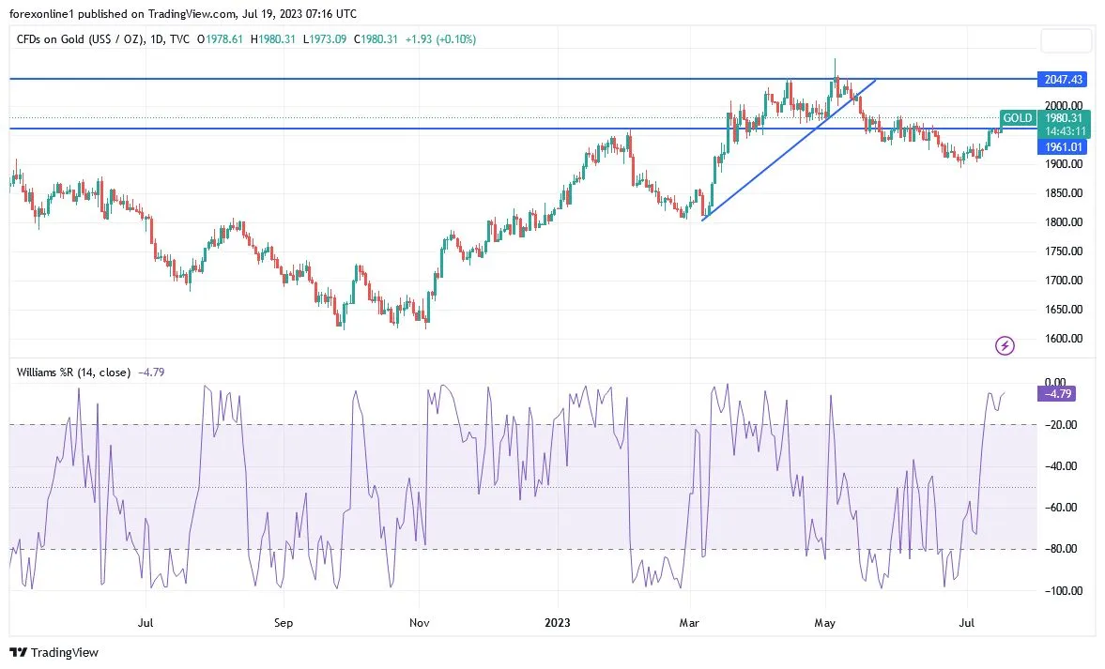Open the Williams %R (14, close) indicator title

pos(73,372)
